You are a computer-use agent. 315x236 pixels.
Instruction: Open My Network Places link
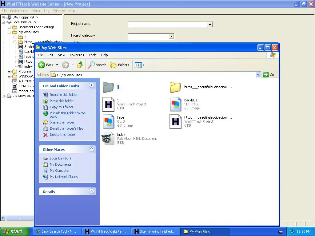[x=64, y=177]
